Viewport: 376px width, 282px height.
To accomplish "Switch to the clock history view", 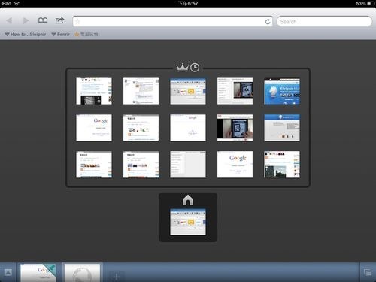I will (x=195, y=68).
